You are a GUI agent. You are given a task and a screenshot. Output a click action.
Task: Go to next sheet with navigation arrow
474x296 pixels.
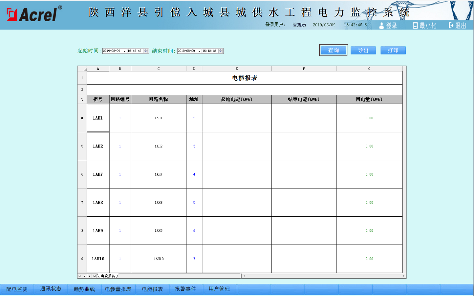click(89, 276)
